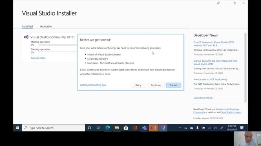
Task: Switch to the Available tab
Action: (x=46, y=26)
